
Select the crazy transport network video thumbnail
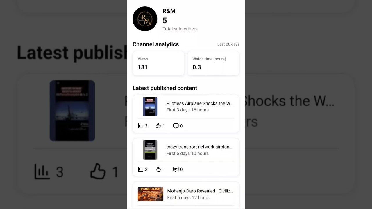point(150,150)
